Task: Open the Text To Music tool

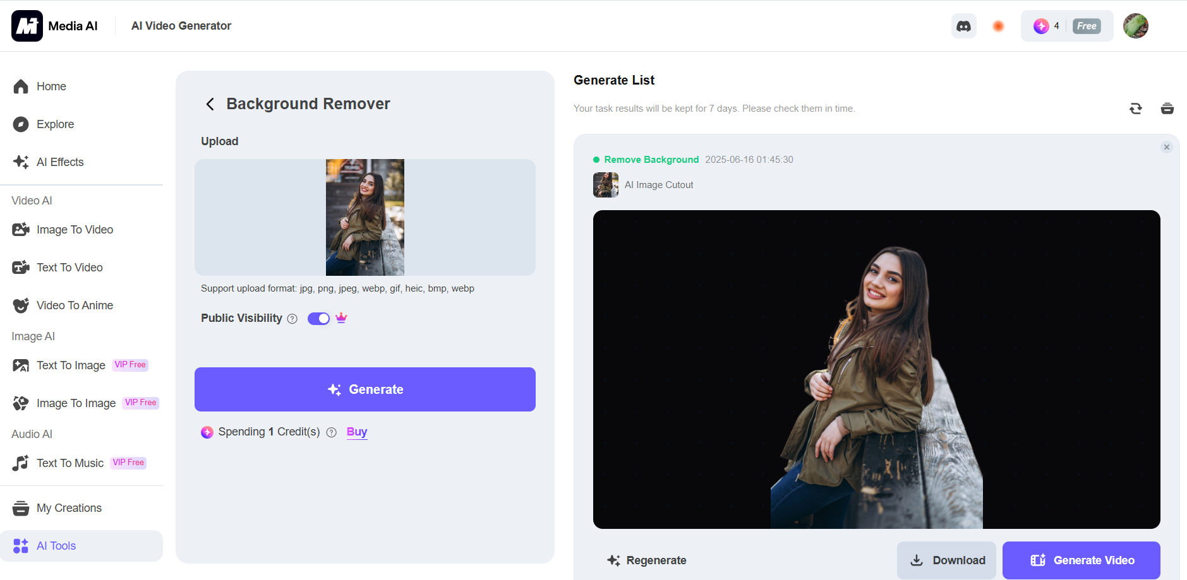Action: (x=70, y=463)
